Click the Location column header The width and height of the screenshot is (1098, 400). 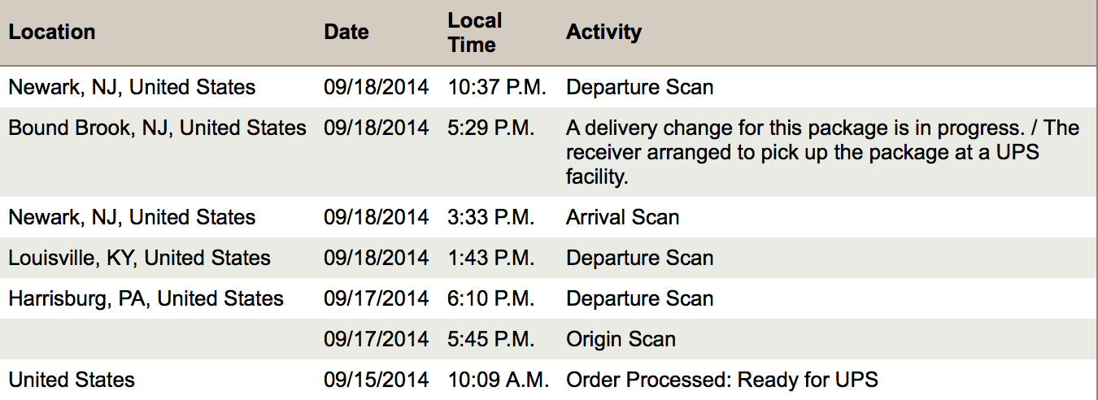coord(52,33)
